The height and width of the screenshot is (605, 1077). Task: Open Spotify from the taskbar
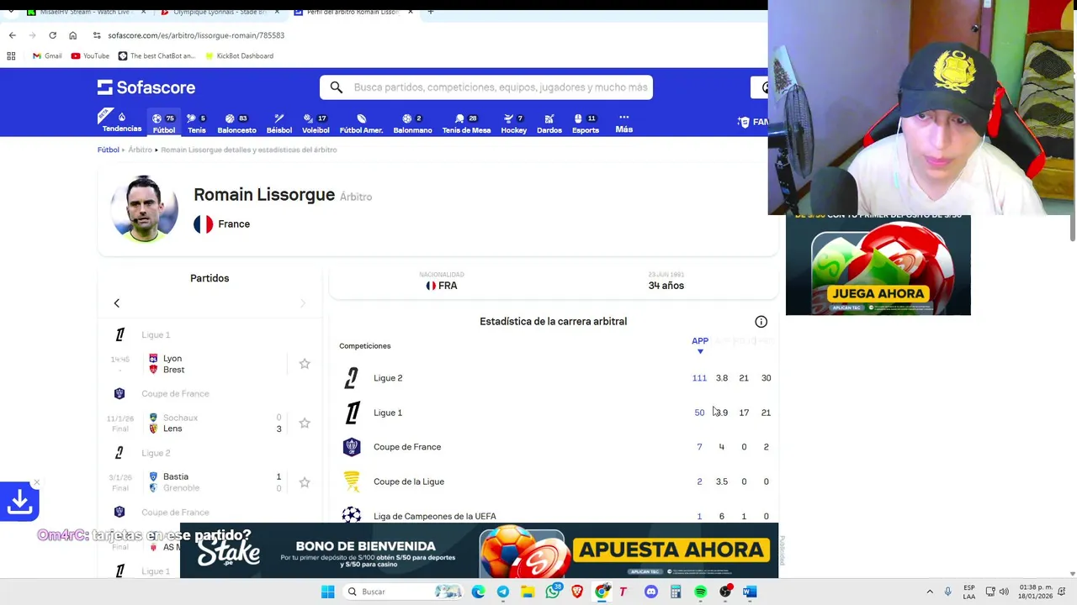[x=700, y=592]
